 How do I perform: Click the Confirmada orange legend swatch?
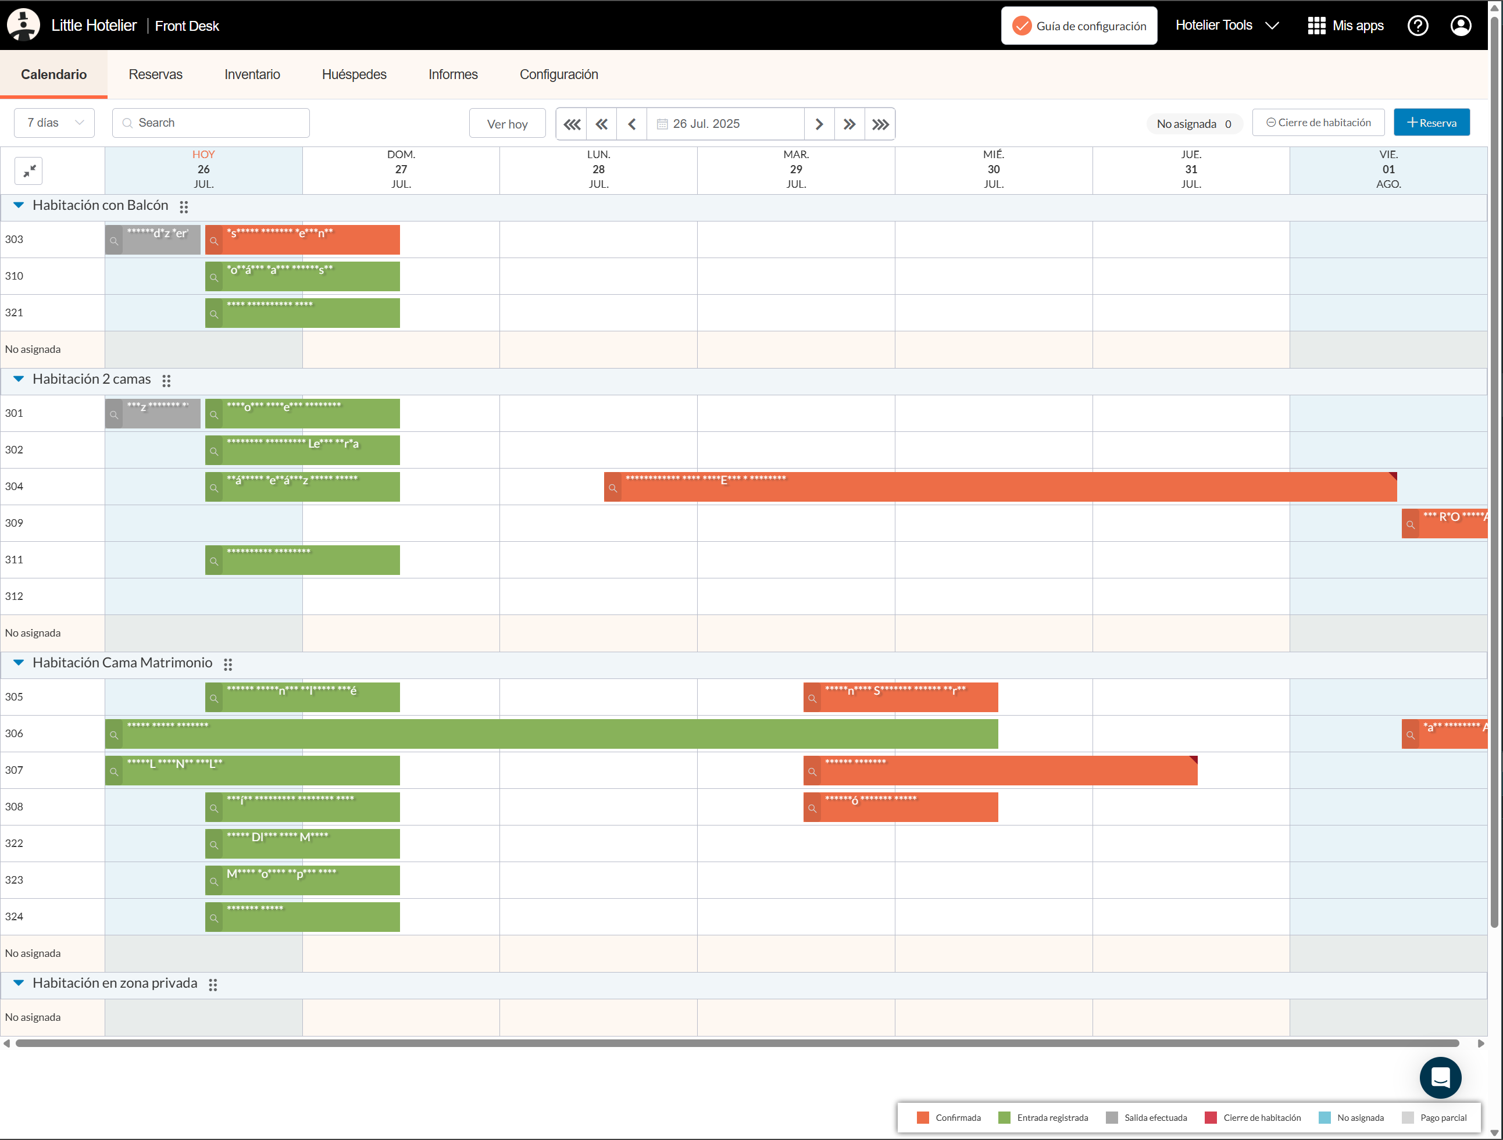pos(922,1117)
